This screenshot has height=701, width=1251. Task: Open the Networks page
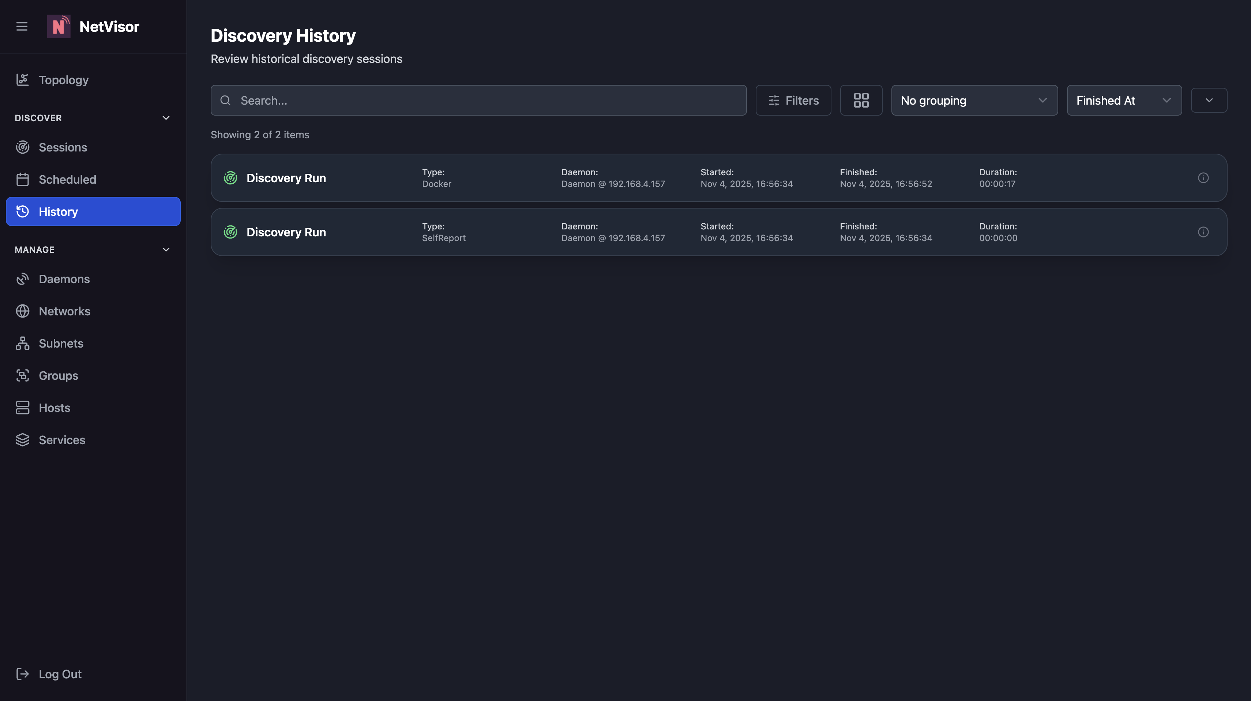[x=93, y=311]
